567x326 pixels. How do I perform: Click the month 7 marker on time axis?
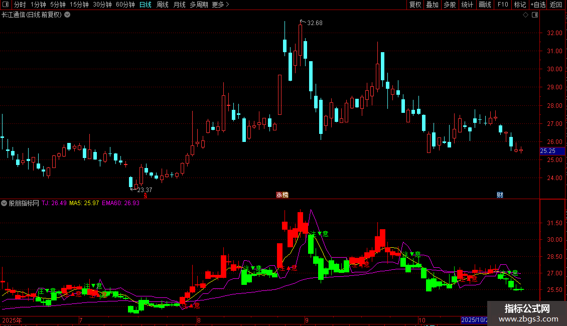[81, 320]
